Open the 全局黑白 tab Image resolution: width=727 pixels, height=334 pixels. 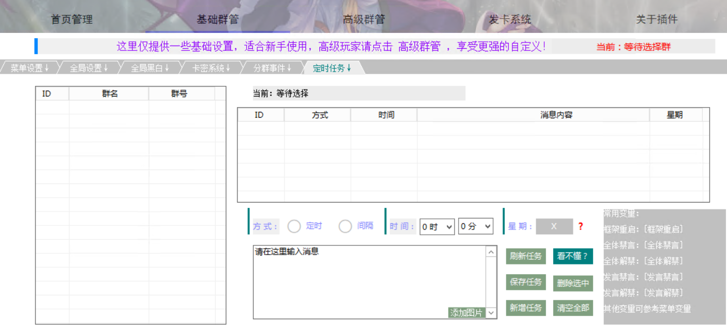tap(150, 68)
